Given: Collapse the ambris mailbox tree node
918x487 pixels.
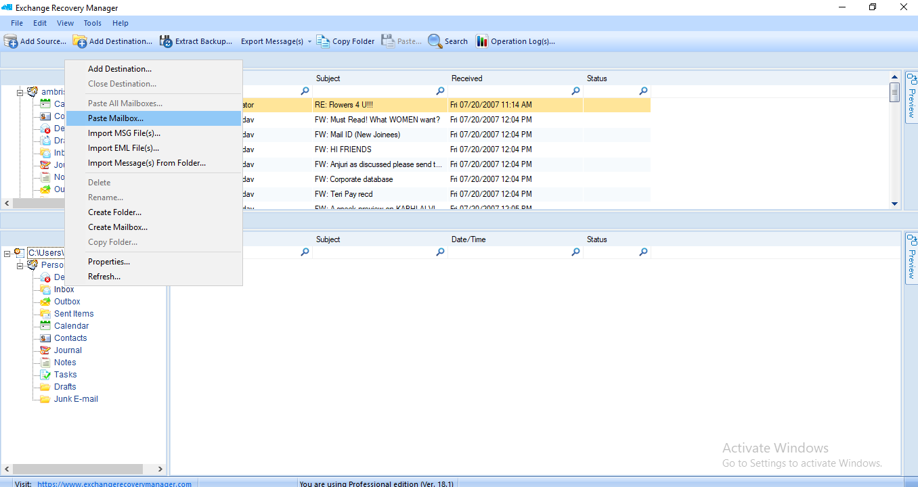Looking at the screenshot, I should tap(20, 92).
